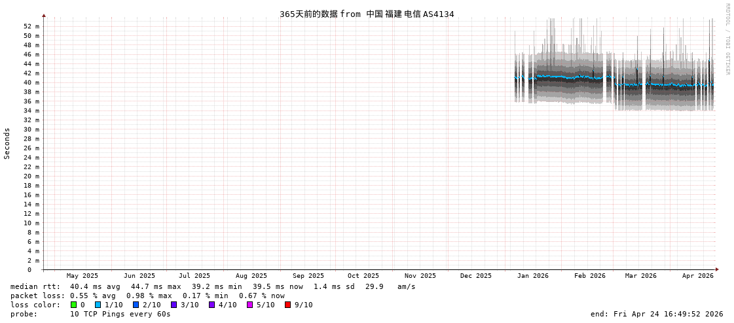This screenshot has height=323, width=734.
Task: Select the May 2025 x-axis label
Action: pos(82,276)
